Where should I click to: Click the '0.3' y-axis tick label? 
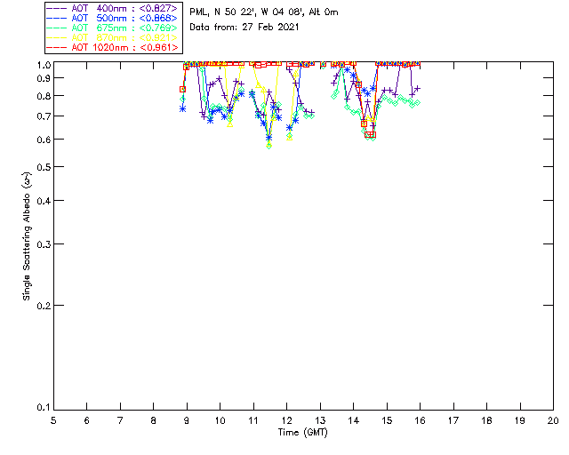point(44,244)
